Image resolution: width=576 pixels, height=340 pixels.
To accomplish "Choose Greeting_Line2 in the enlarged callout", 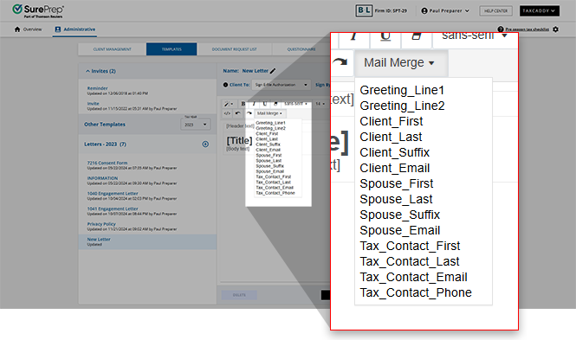I will coord(402,106).
